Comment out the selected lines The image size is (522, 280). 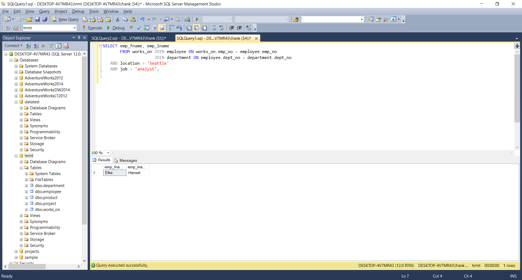[x=214, y=28]
